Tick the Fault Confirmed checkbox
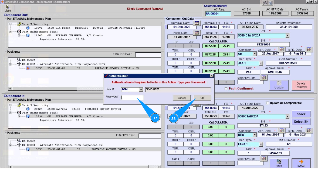 pyautogui.click(x=226, y=89)
